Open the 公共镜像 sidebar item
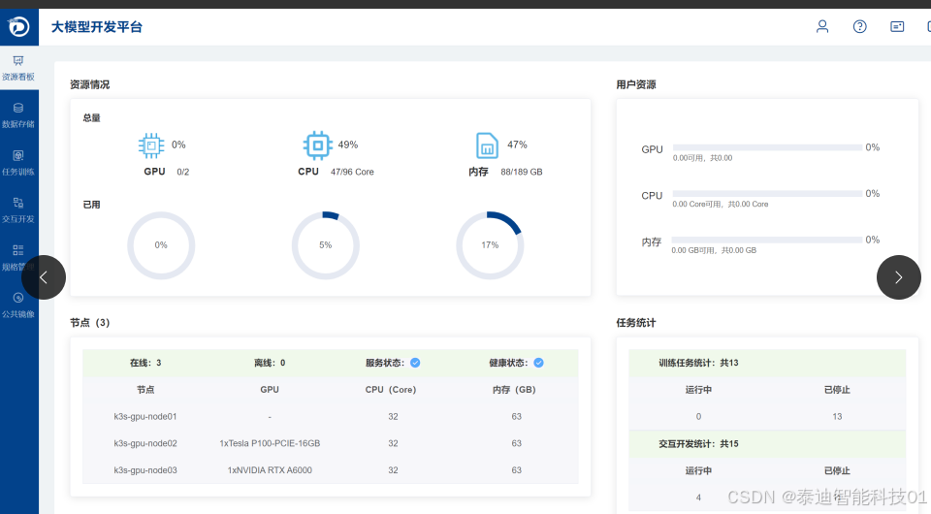Image resolution: width=931 pixels, height=514 pixels. [18, 305]
